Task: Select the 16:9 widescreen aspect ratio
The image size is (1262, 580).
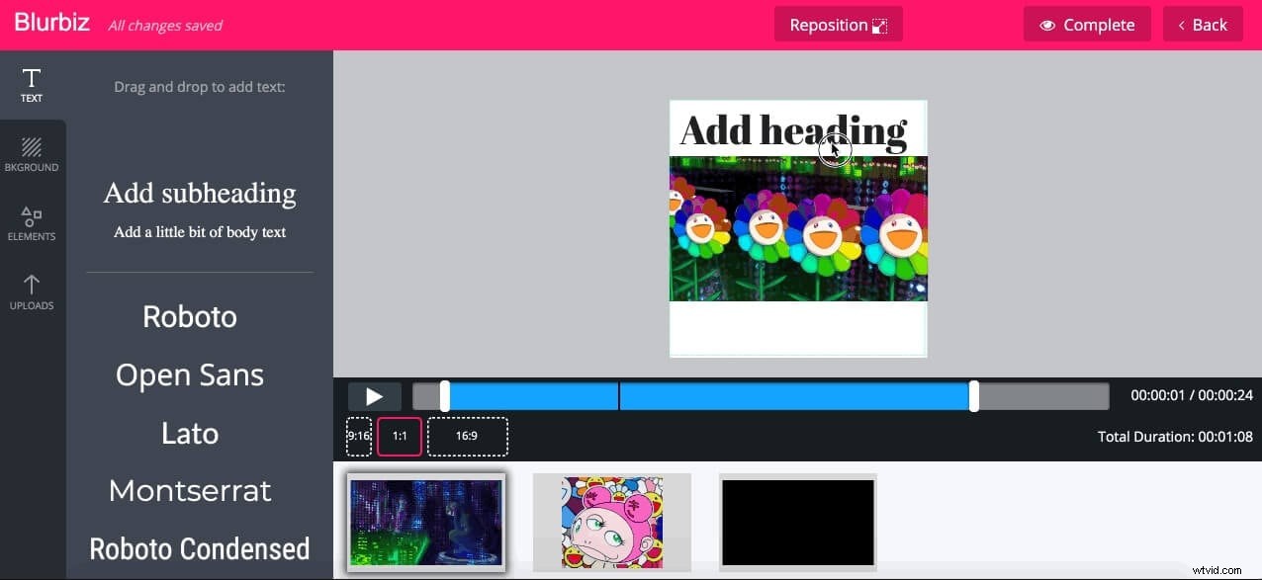Action: (466, 436)
